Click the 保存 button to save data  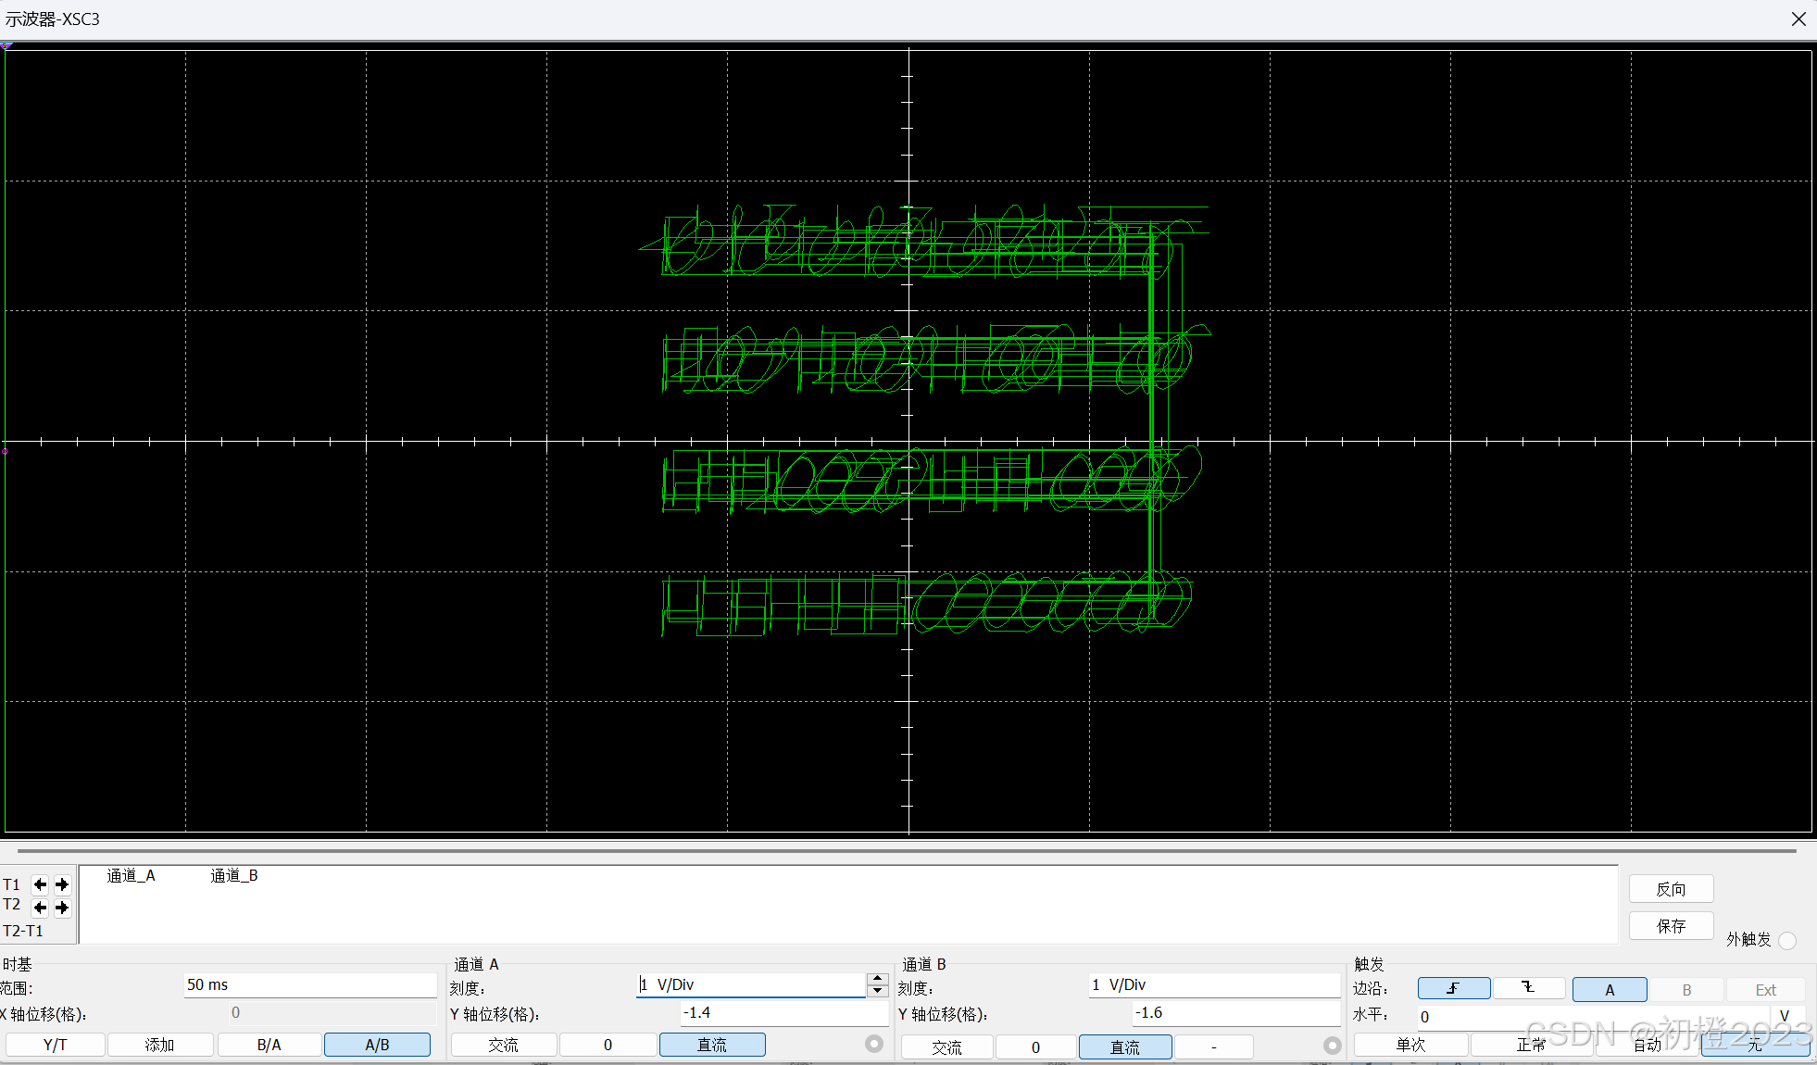point(1671,925)
